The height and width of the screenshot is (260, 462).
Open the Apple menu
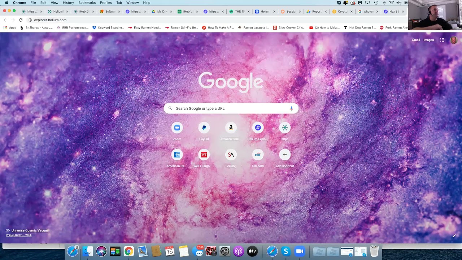(x=6, y=3)
